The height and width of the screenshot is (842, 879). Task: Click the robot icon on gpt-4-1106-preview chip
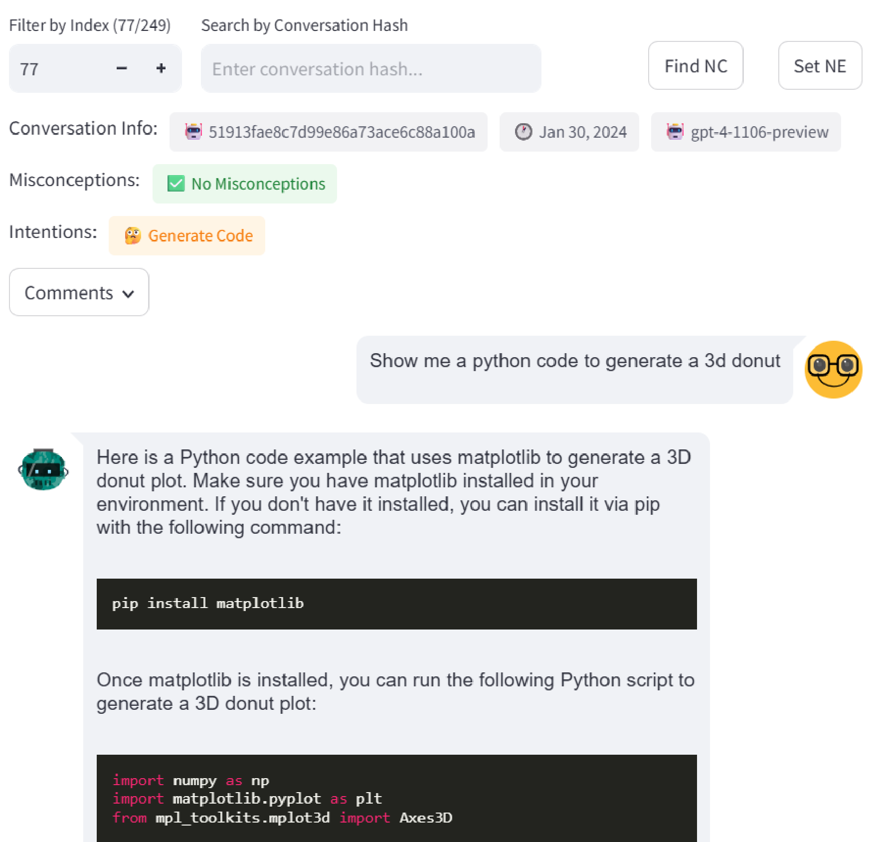tap(675, 131)
